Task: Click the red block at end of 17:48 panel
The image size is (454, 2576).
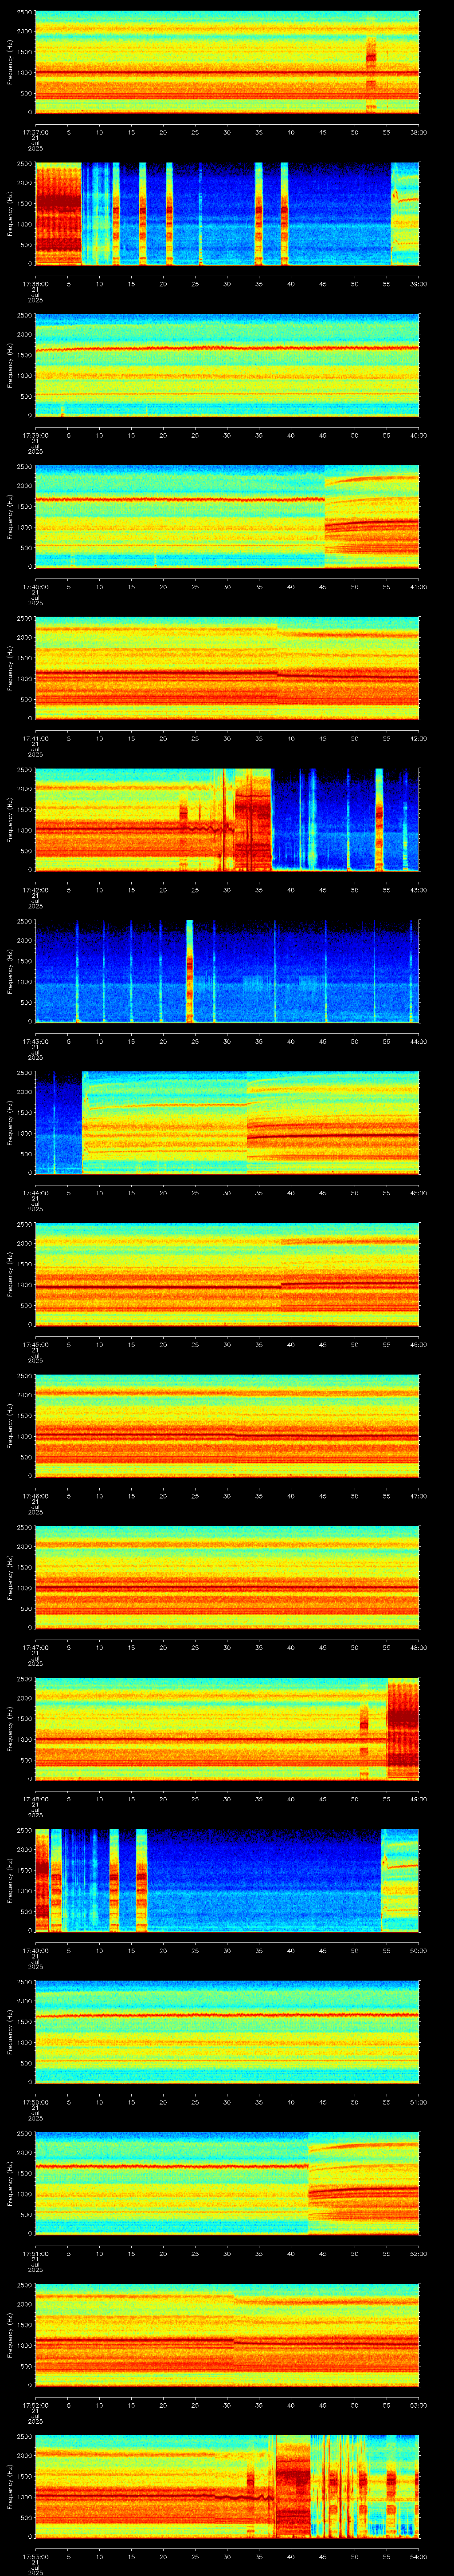Action: pos(403,1729)
